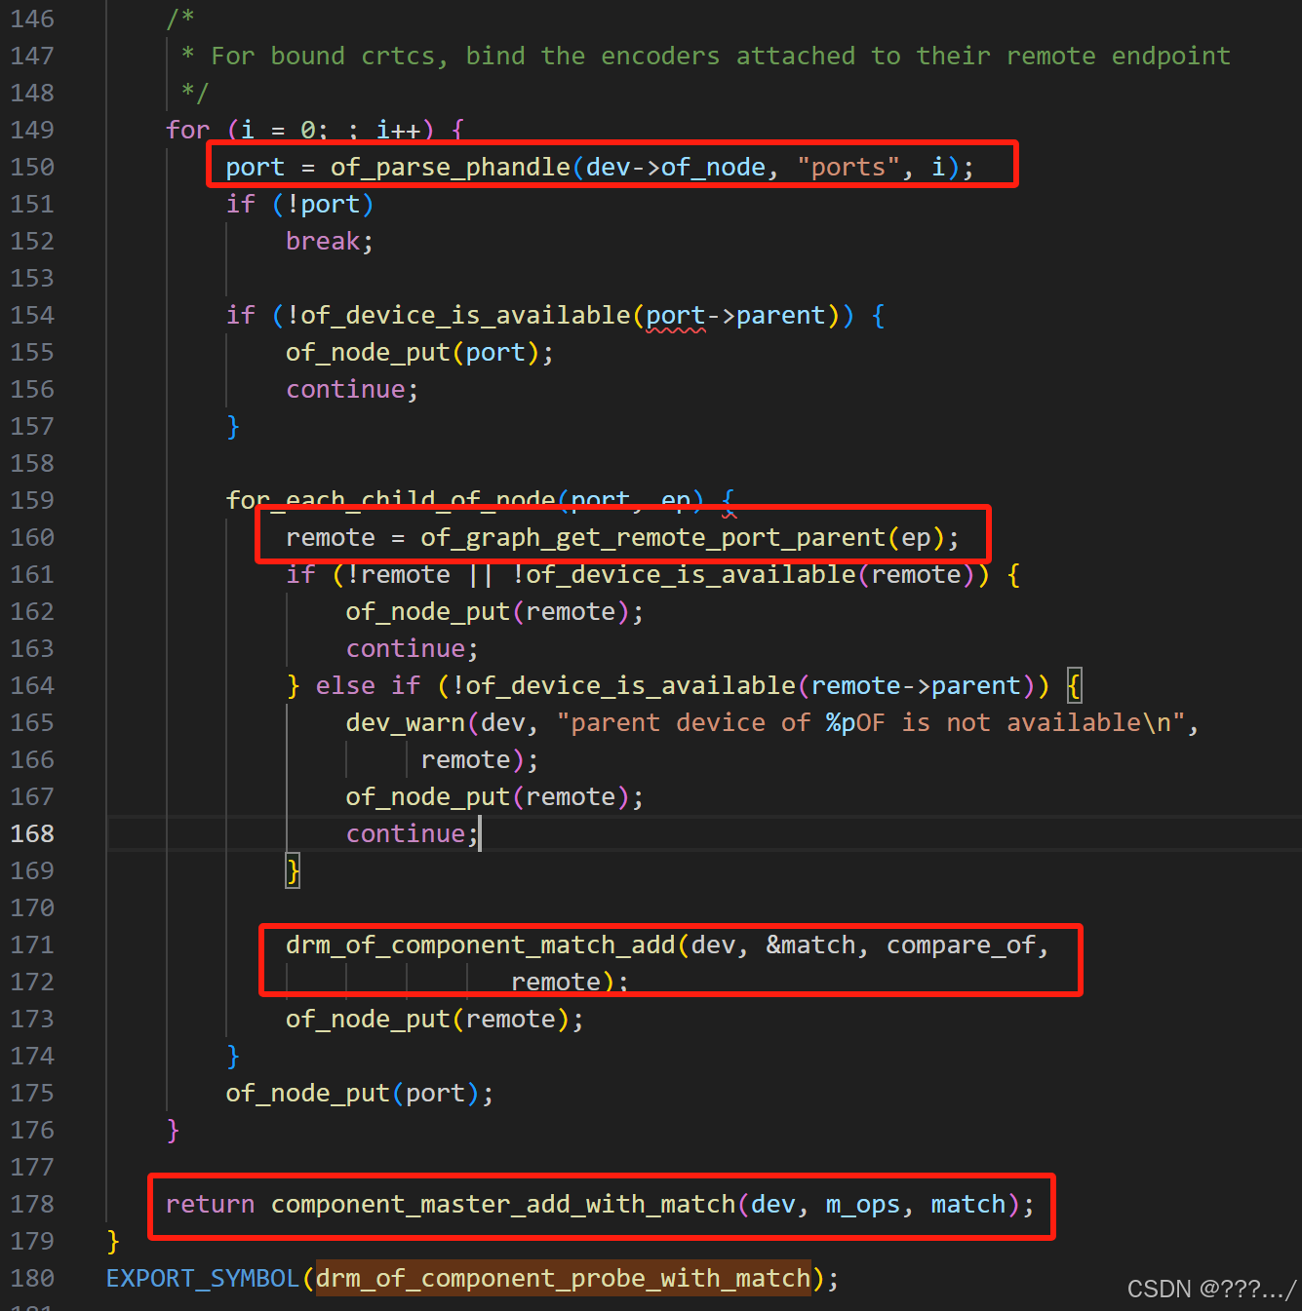
Task: Click the break statement on line 152
Action: 323,241
